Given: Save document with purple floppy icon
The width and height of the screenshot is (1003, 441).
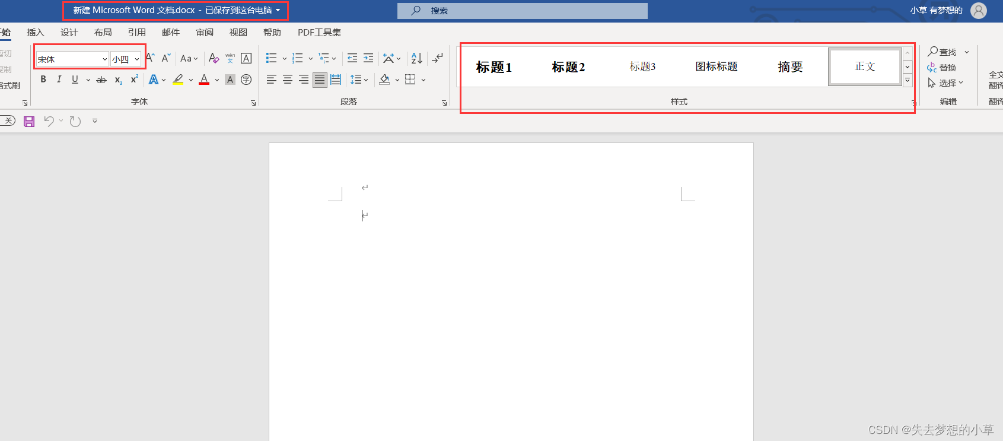Looking at the screenshot, I should pyautogui.click(x=29, y=122).
